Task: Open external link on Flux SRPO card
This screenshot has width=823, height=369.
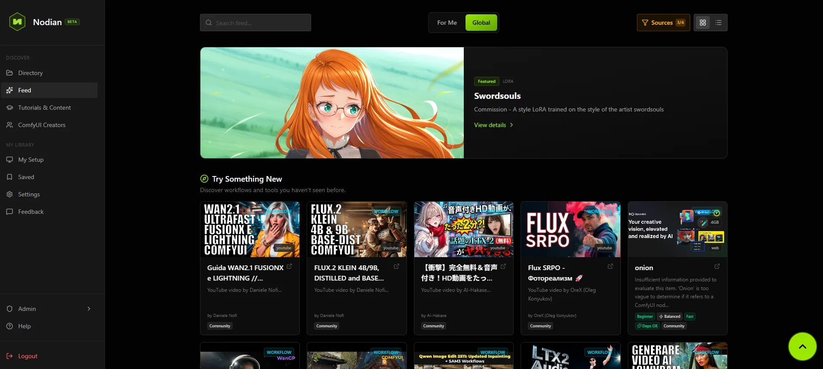Action: tap(610, 266)
